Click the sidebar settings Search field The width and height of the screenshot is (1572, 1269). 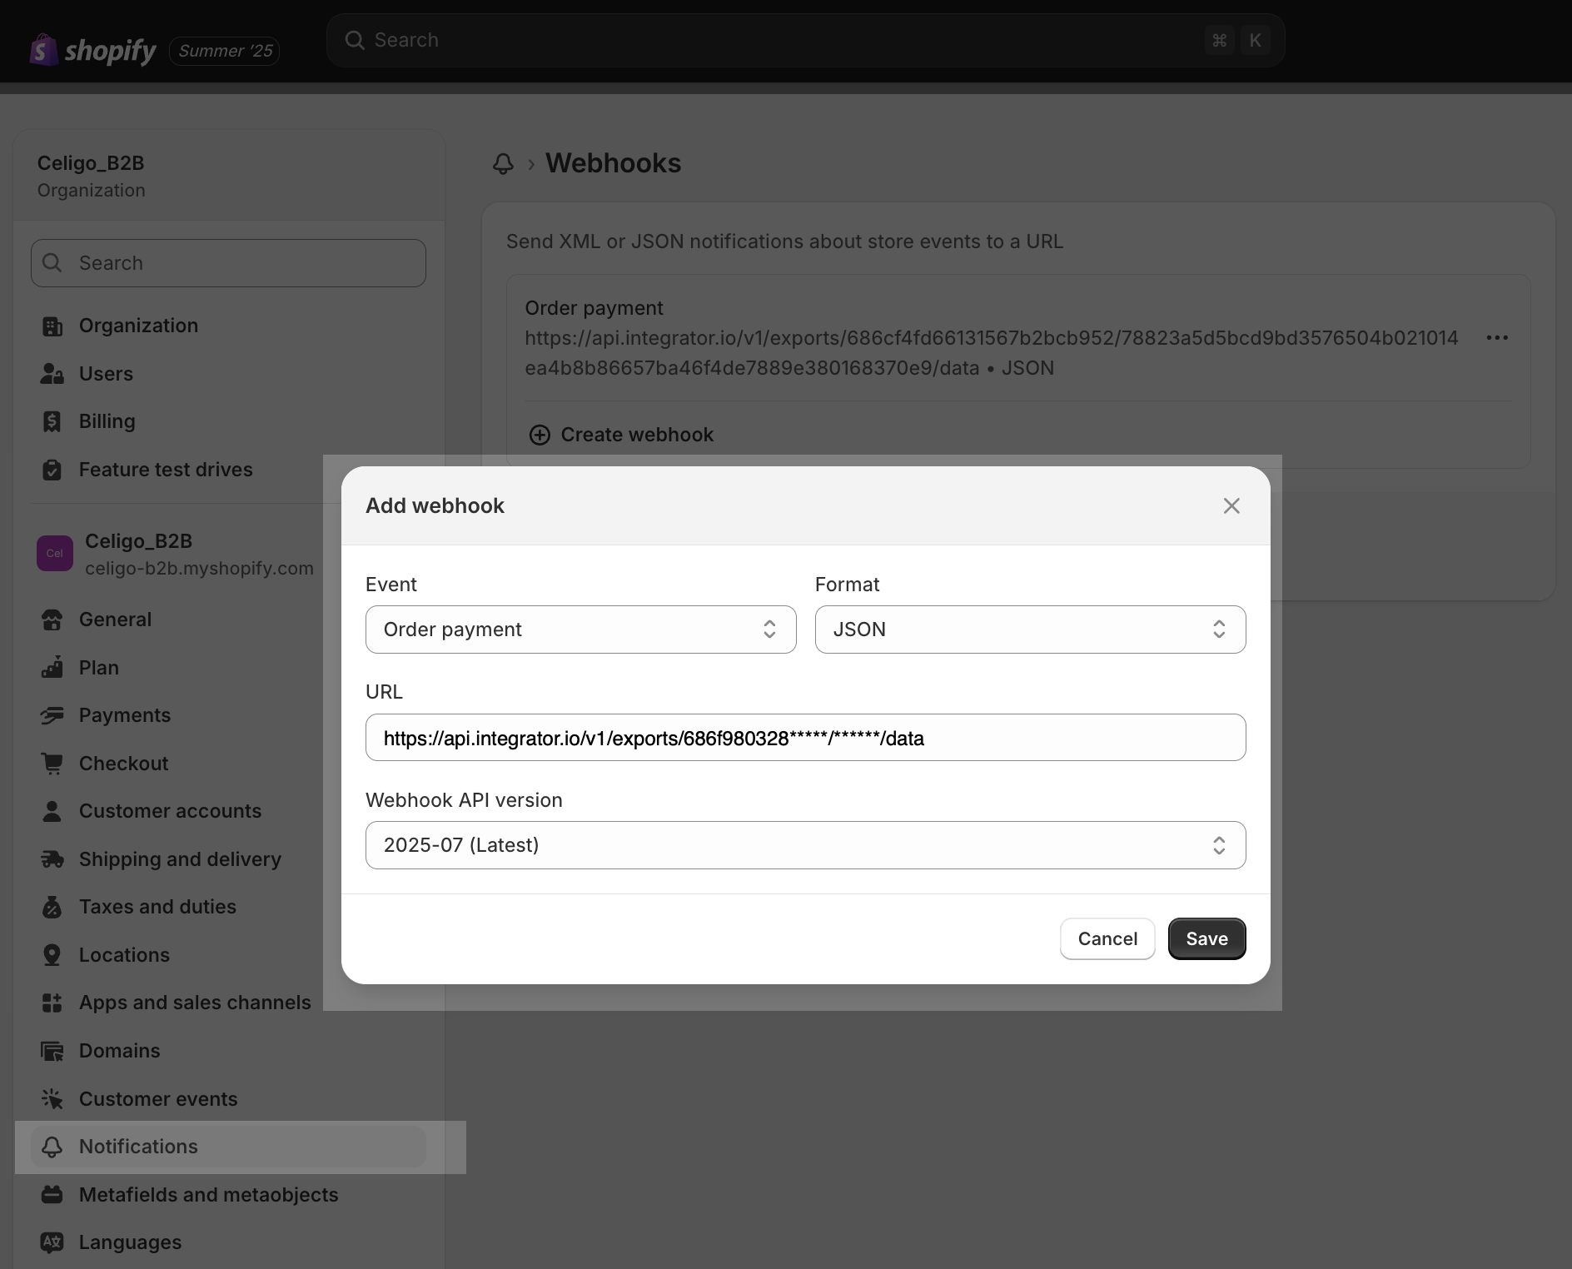pyautogui.click(x=228, y=263)
